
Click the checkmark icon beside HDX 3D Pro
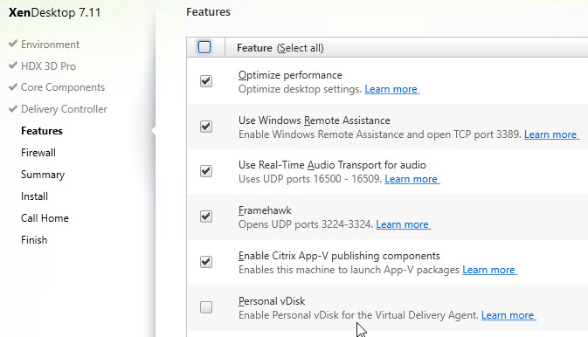coord(13,65)
